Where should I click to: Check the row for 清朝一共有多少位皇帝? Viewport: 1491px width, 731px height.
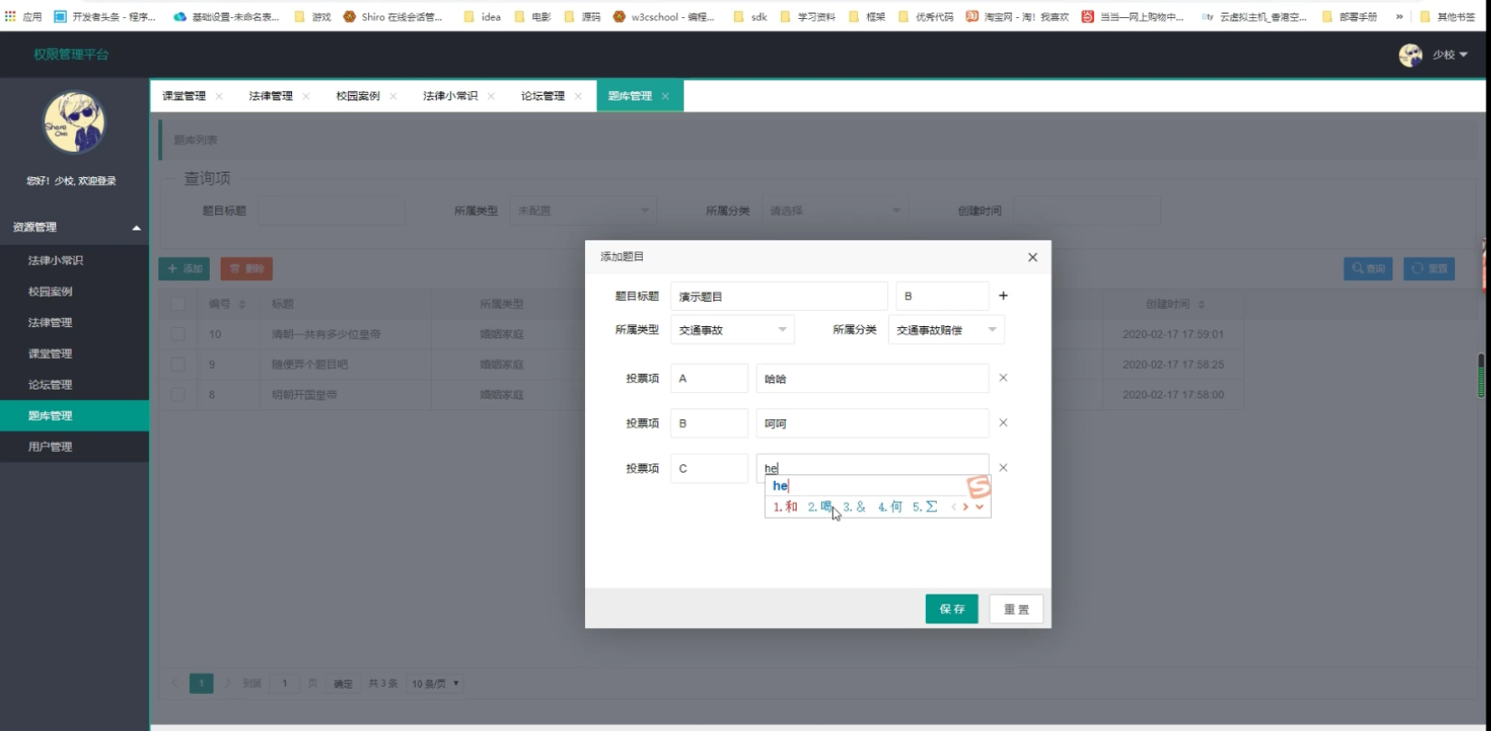pyautogui.click(x=178, y=333)
